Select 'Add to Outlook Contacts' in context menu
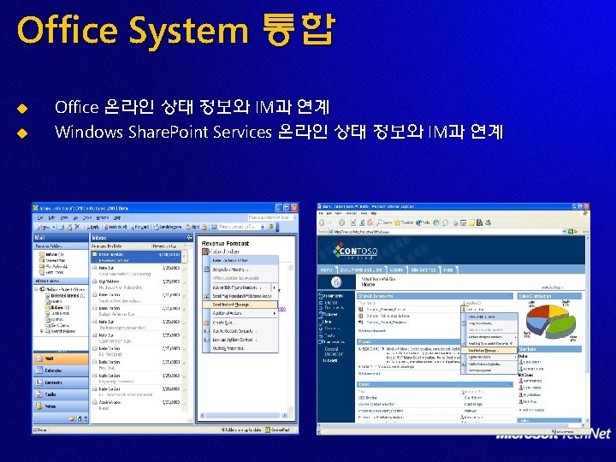The width and height of the screenshot is (616, 462). [240, 331]
